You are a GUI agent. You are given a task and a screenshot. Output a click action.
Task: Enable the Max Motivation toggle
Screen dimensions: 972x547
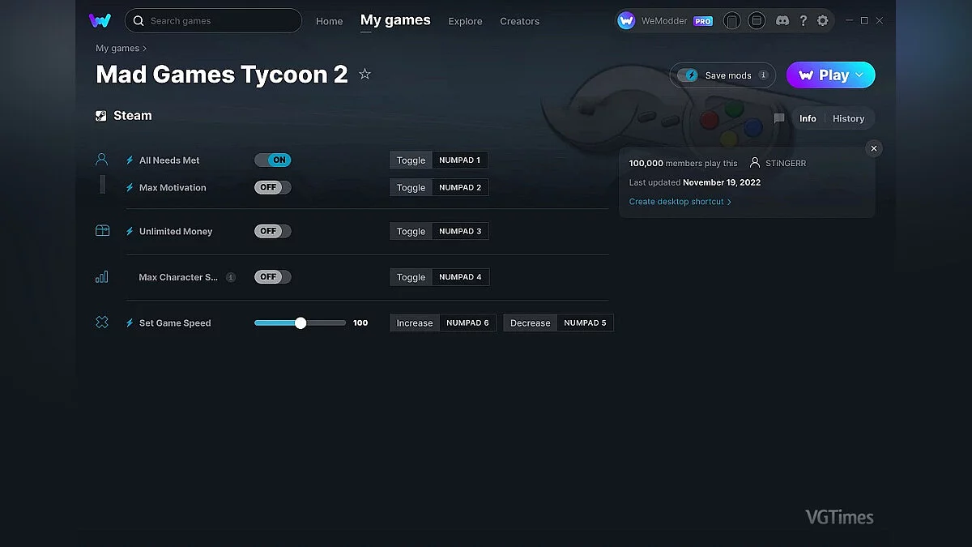[x=273, y=187]
